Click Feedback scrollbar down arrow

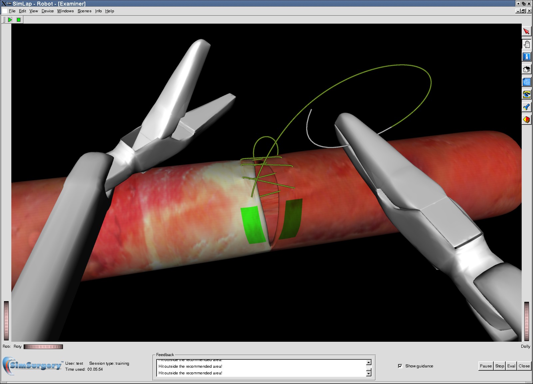[x=369, y=374]
